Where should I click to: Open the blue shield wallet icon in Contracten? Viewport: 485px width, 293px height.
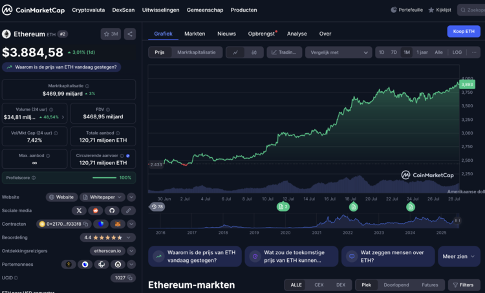(101, 224)
